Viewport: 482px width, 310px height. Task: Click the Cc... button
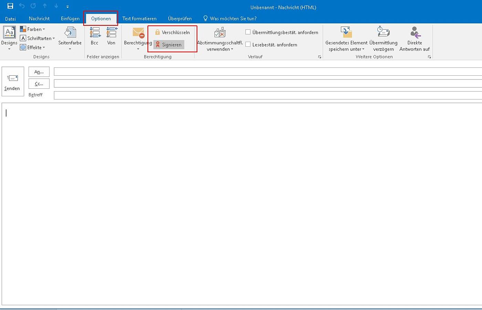click(x=39, y=84)
